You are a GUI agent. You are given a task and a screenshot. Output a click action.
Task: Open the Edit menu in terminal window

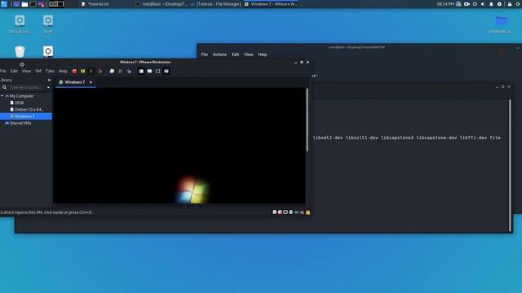point(236,55)
